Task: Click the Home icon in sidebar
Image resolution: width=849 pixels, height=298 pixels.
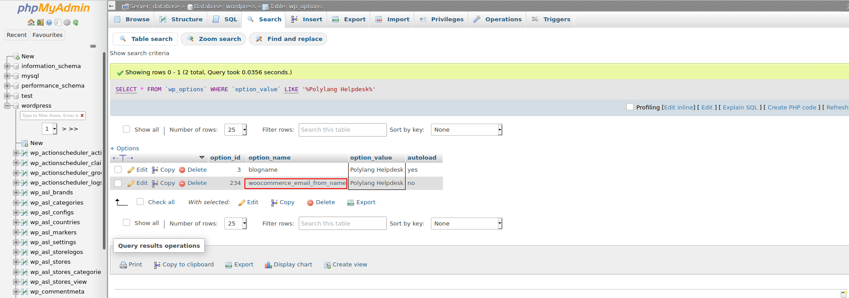Action: pos(31,22)
